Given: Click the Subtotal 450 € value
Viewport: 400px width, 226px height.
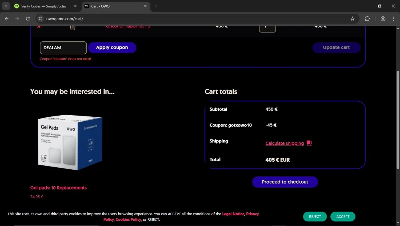Looking at the screenshot, I should (271, 109).
